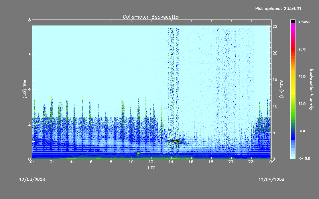319x199 pixels.
Task: Click the start date 12/03/2008 label
Action: coord(32,179)
